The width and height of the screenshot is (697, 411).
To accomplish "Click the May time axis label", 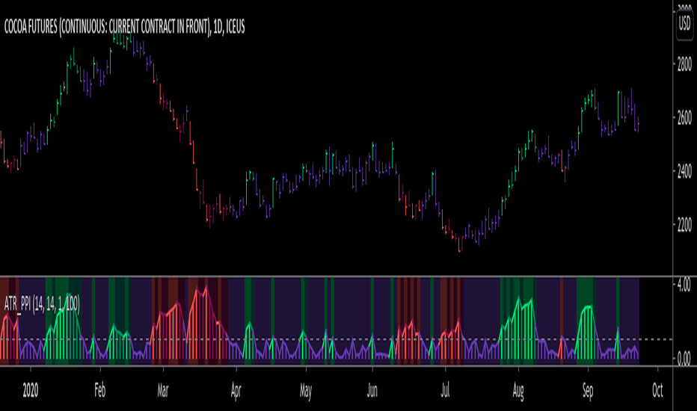I will coord(306,391).
